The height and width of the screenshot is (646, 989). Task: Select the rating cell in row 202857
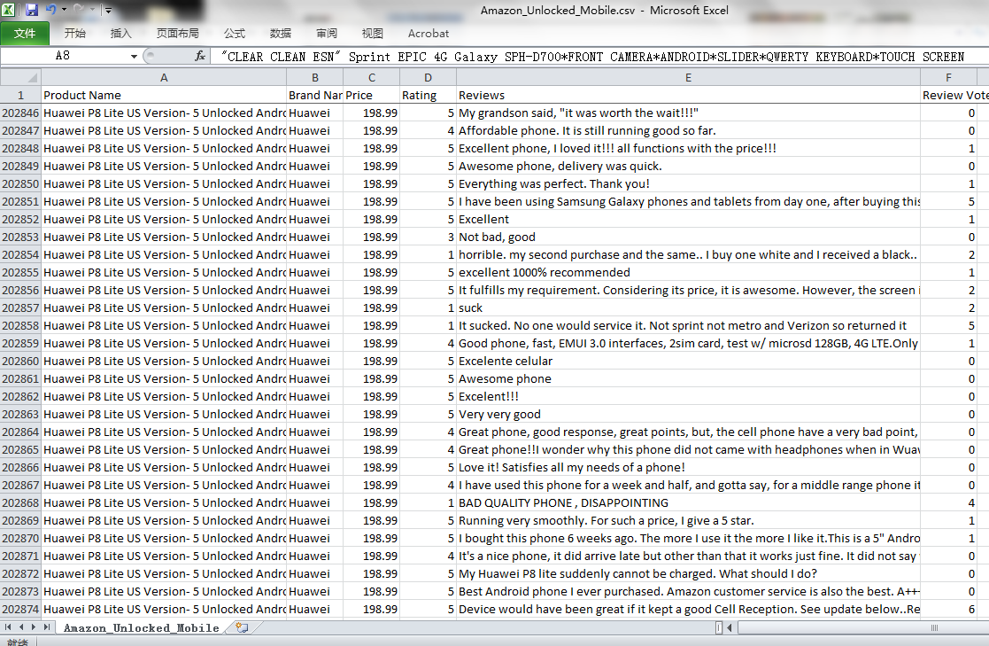pyautogui.click(x=428, y=308)
